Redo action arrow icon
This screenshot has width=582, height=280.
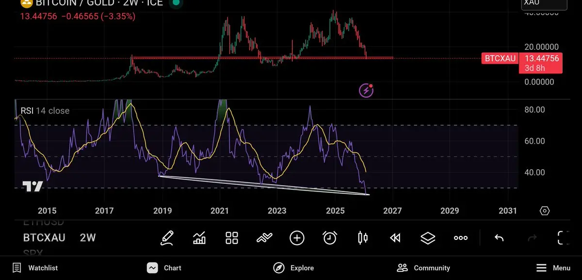click(x=532, y=237)
